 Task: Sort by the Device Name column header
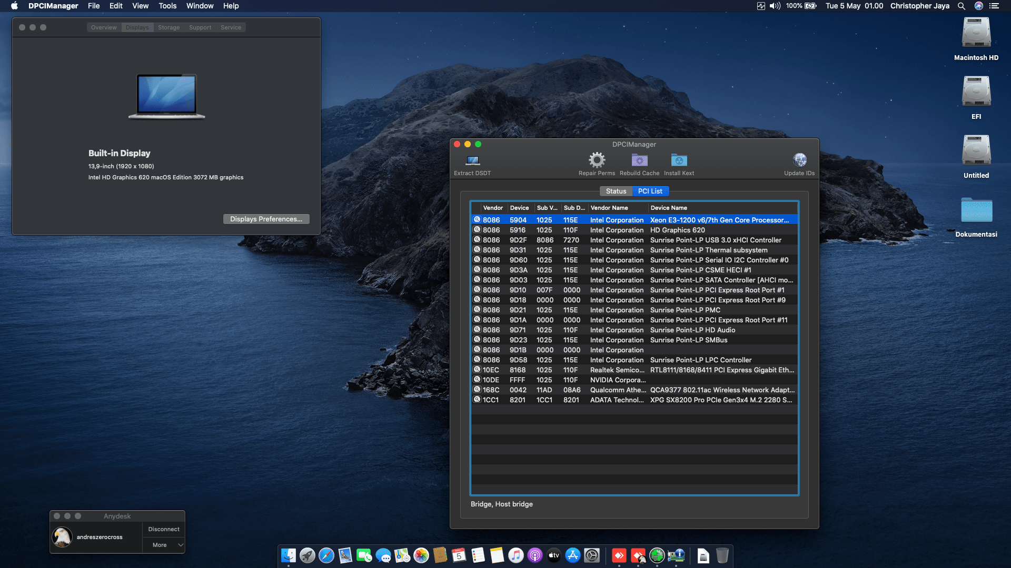(x=722, y=208)
